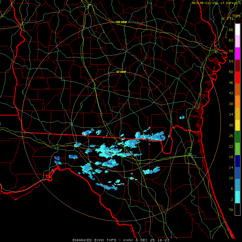Select the burnt orange legend swatch
This screenshot has width=242, height=242.
click(237, 89)
